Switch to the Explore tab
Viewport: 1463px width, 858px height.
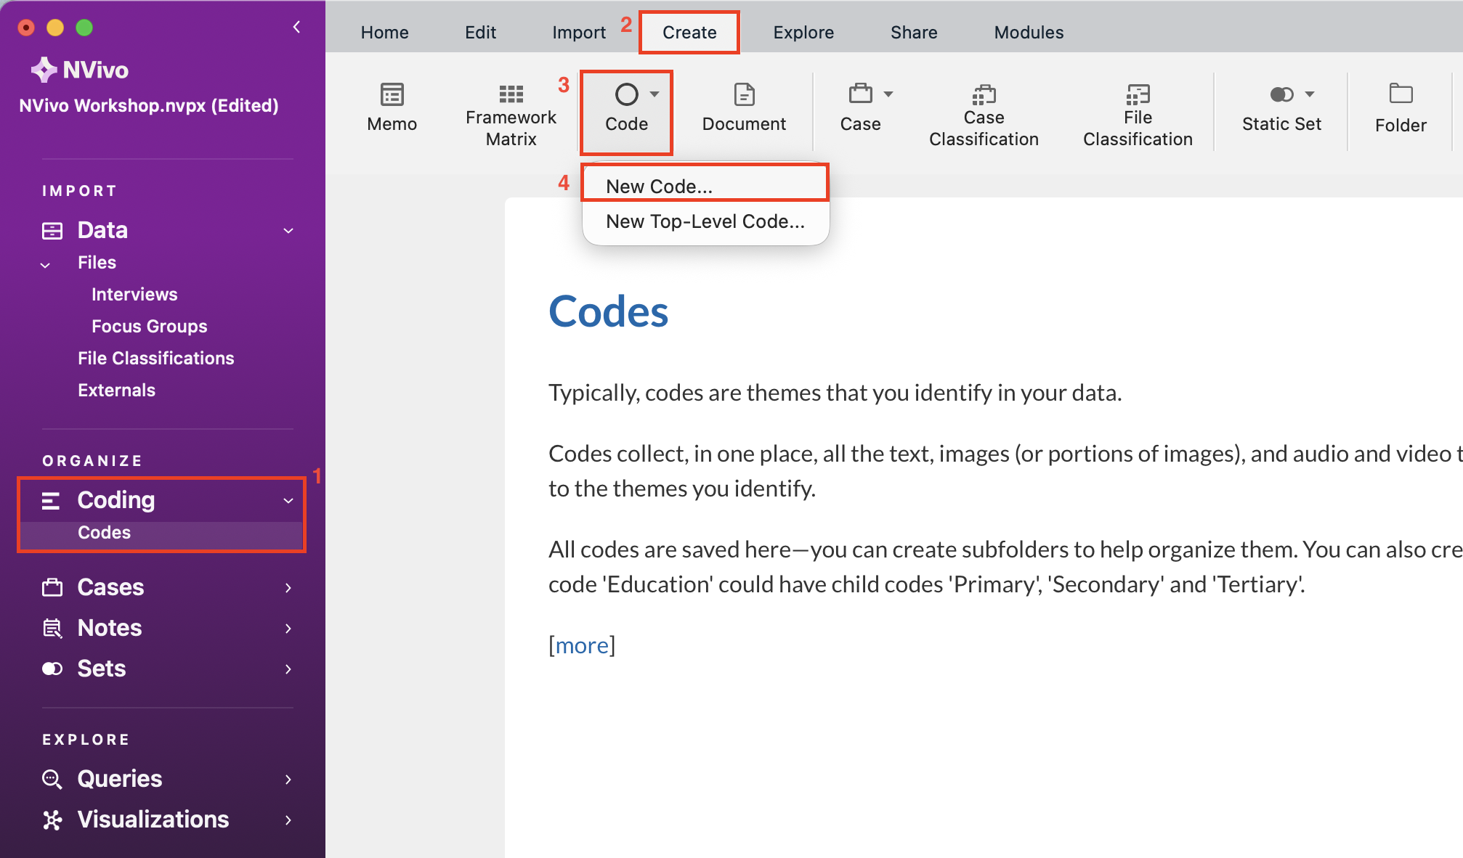coord(803,33)
